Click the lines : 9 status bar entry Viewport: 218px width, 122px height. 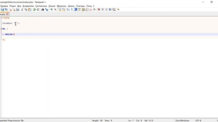(108, 121)
